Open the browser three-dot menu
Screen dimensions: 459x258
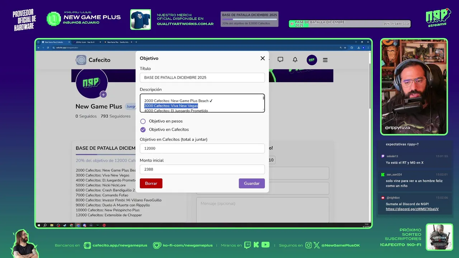coord(368,48)
